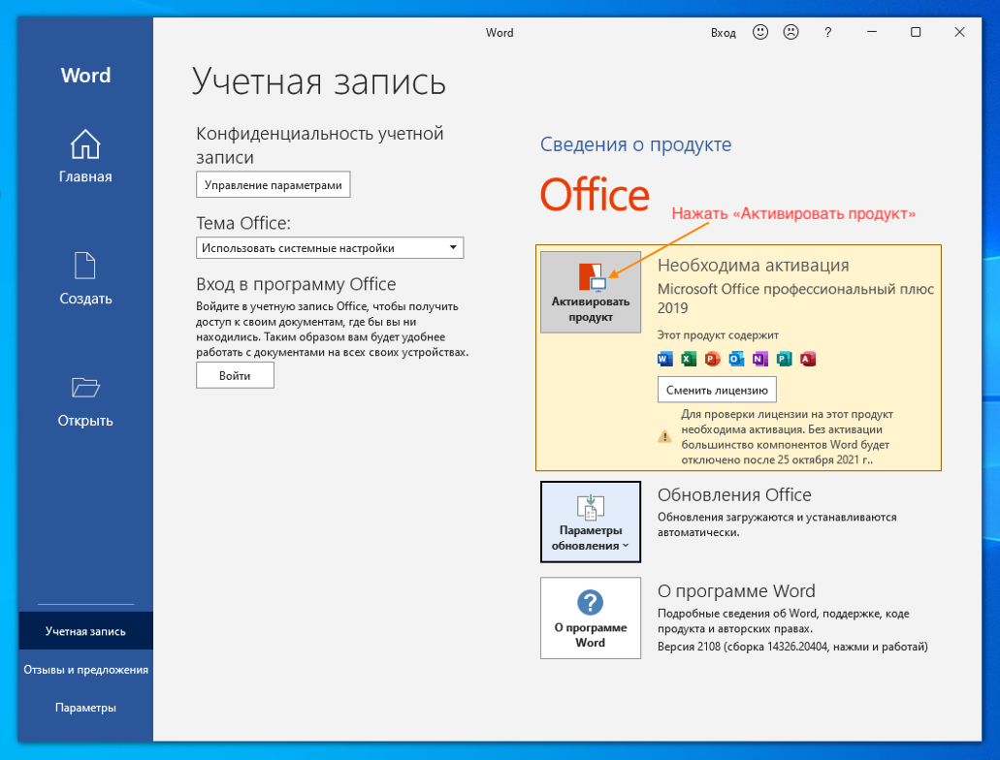Image resolution: width=1000 pixels, height=760 pixels.
Task: Open help with the question mark
Action: [x=827, y=33]
